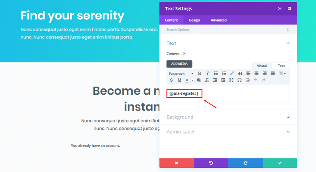The height and width of the screenshot is (172, 316).
Task: Click the Search Options field
Action: click(228, 29)
